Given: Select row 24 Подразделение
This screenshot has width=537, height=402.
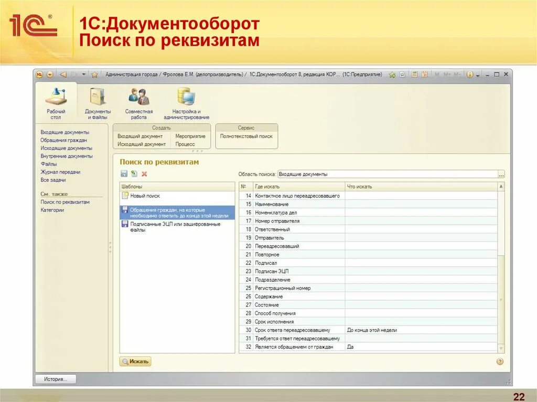Looking at the screenshot, I should pos(369,279).
